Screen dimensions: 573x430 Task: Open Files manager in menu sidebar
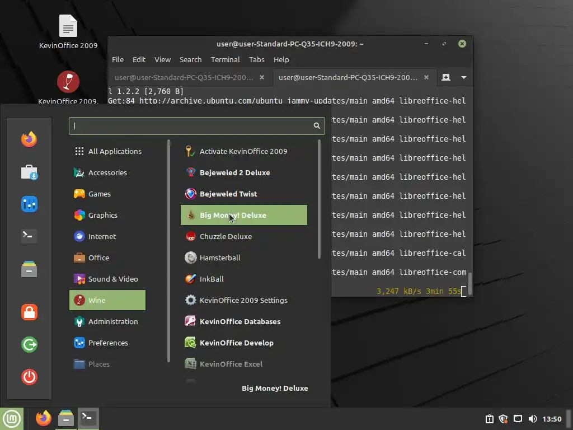coord(29,269)
